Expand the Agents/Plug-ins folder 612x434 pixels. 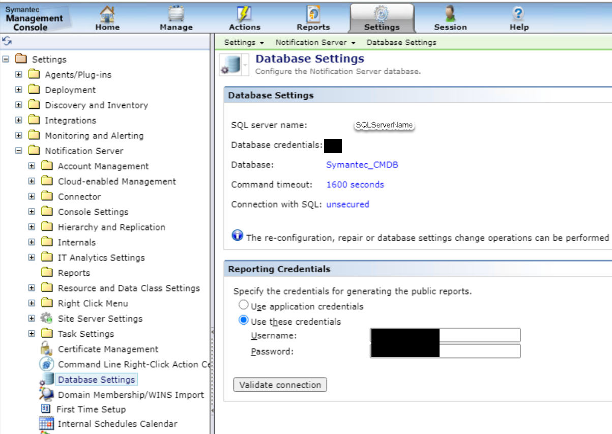click(x=19, y=74)
